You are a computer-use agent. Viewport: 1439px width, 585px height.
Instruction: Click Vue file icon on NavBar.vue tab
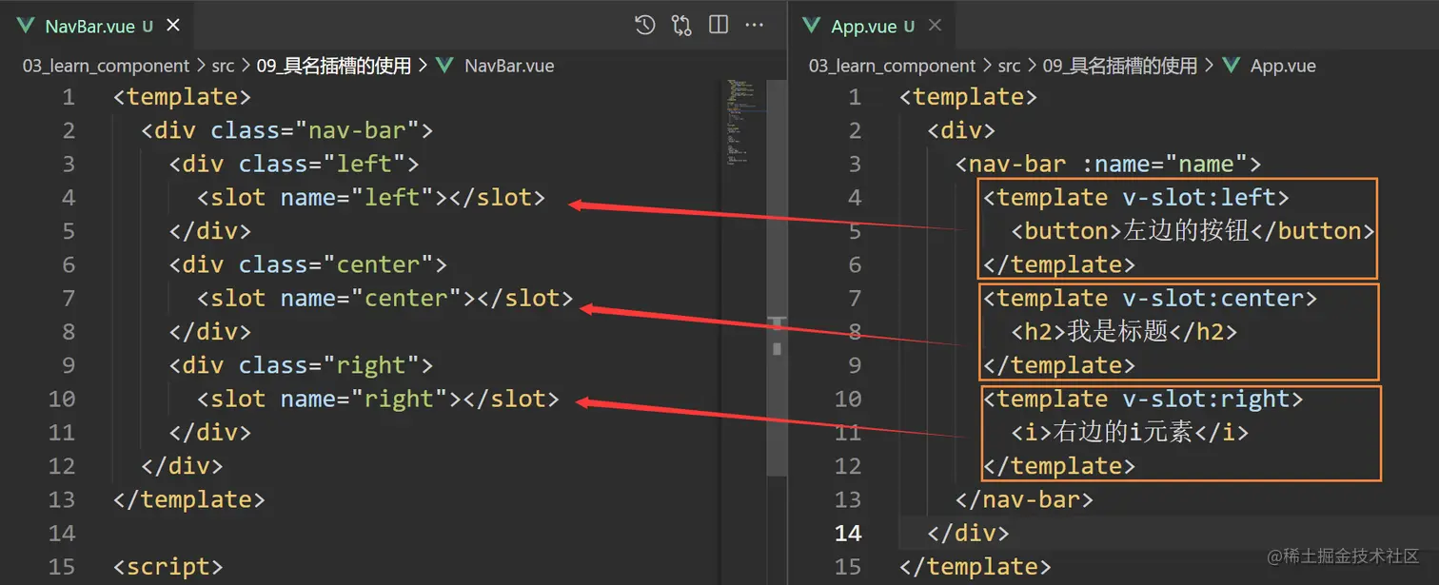tap(26, 26)
